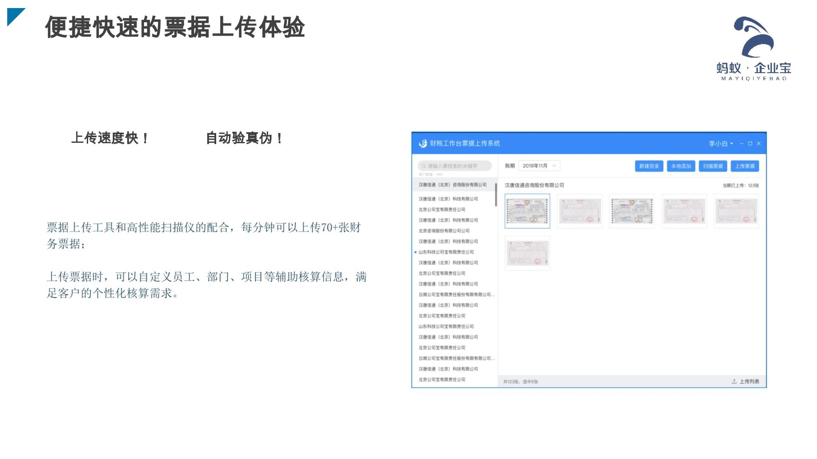The height and width of the screenshot is (459, 817).
Task: Click the 上传票据 button
Action: pos(745,166)
